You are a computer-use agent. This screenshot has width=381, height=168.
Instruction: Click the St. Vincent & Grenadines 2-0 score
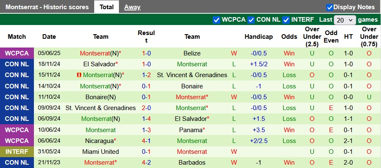147,108
